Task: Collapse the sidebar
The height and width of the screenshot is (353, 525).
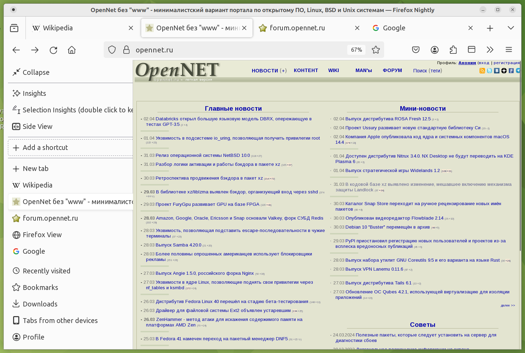Action: 70,72
